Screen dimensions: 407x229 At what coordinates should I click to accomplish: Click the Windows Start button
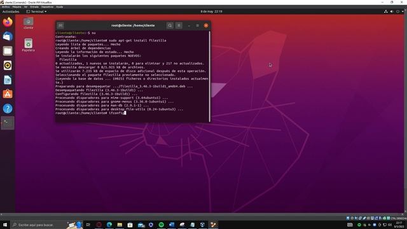(x=5, y=225)
